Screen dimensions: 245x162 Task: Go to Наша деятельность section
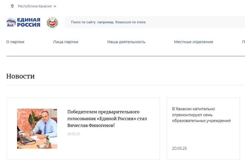coord(126,42)
